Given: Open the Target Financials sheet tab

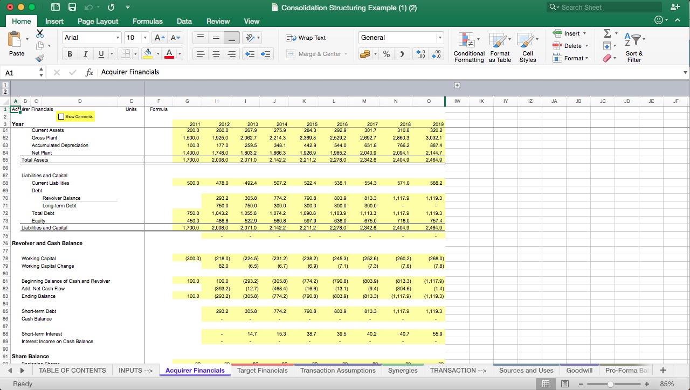Looking at the screenshot, I should [263, 371].
